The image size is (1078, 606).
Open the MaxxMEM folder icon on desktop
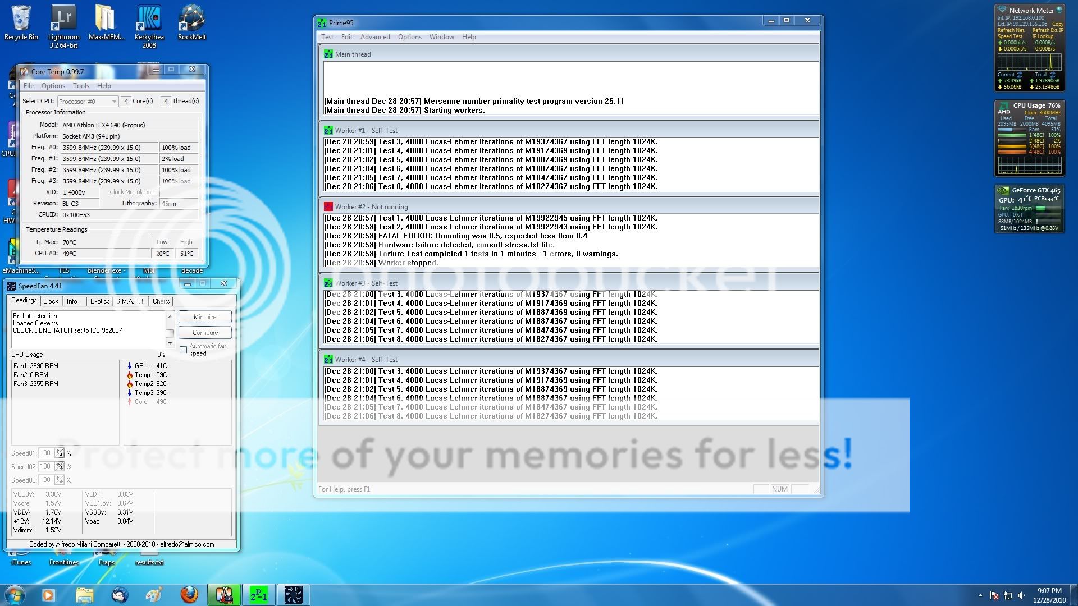106,23
